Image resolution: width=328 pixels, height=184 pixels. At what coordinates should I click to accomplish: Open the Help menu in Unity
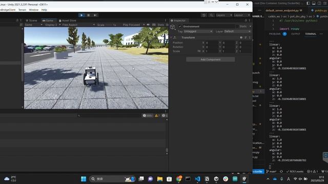point(44,10)
